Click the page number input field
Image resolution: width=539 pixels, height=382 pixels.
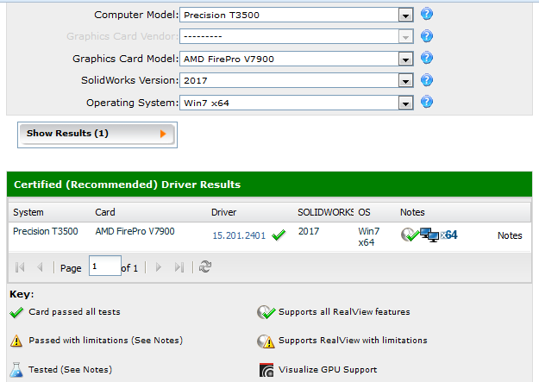point(105,266)
